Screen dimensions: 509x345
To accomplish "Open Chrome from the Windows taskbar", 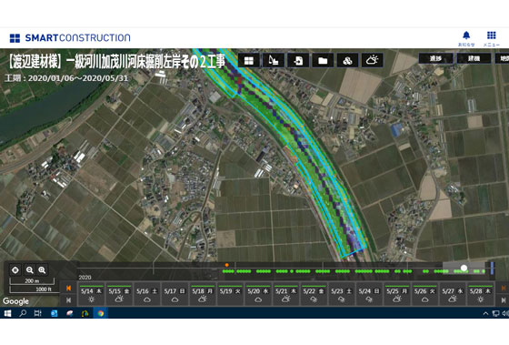I will 101,313.
